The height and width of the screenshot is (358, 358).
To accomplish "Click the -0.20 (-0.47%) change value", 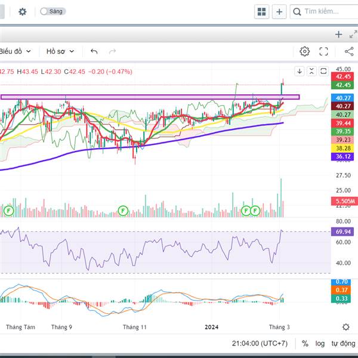I will coord(110,72).
